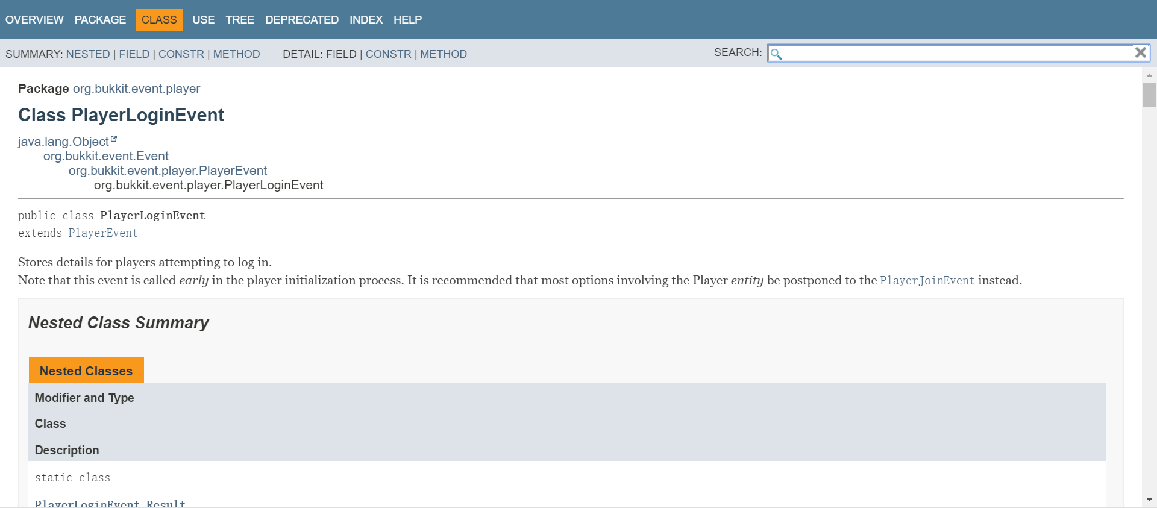Image resolution: width=1157 pixels, height=508 pixels.
Task: Jump to the Field summary
Action: [134, 54]
